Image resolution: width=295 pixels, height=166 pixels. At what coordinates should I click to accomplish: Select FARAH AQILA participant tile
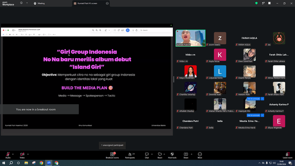click(249, 38)
